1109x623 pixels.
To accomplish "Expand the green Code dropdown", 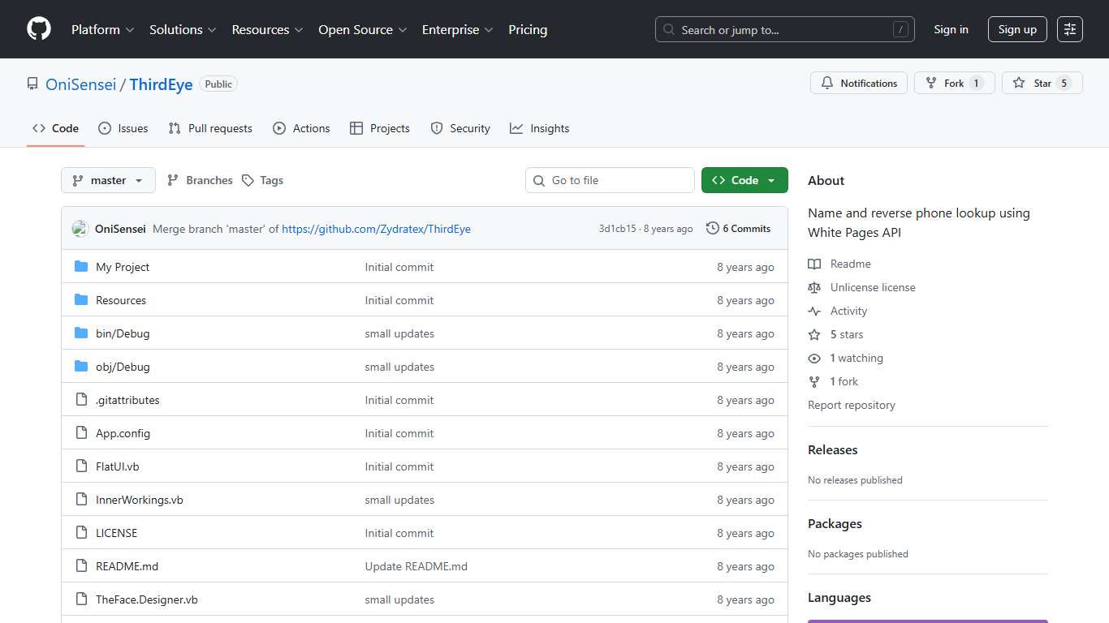I will pyautogui.click(x=744, y=180).
